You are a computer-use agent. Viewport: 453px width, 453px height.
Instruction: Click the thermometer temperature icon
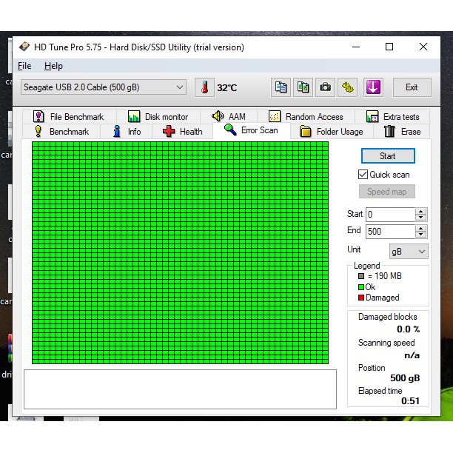[x=204, y=87]
